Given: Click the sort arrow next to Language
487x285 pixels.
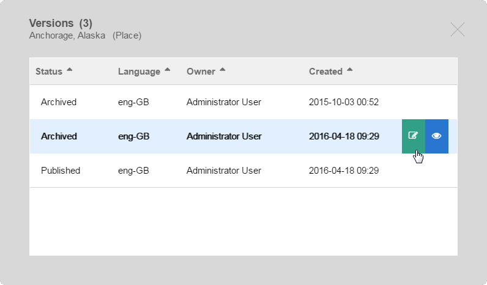Looking at the screenshot, I should click(168, 70).
